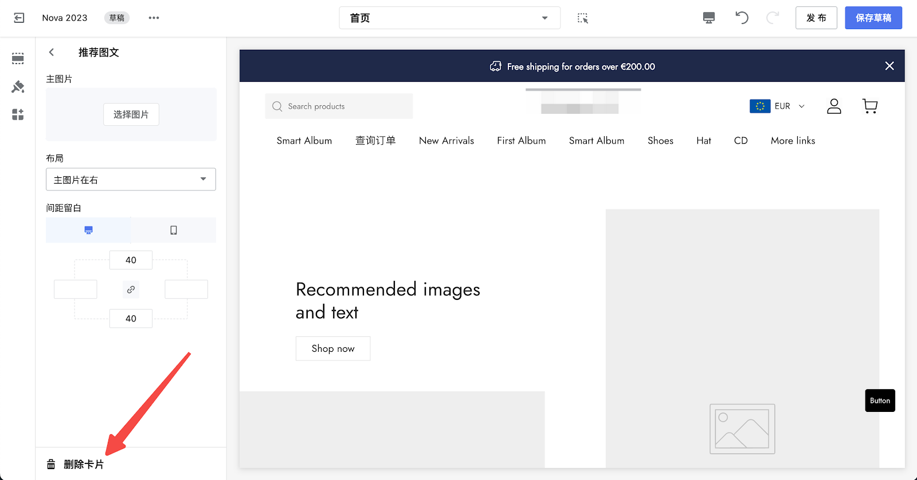Click the 草稿 draft status badge
Image resolution: width=917 pixels, height=480 pixels.
pos(117,18)
